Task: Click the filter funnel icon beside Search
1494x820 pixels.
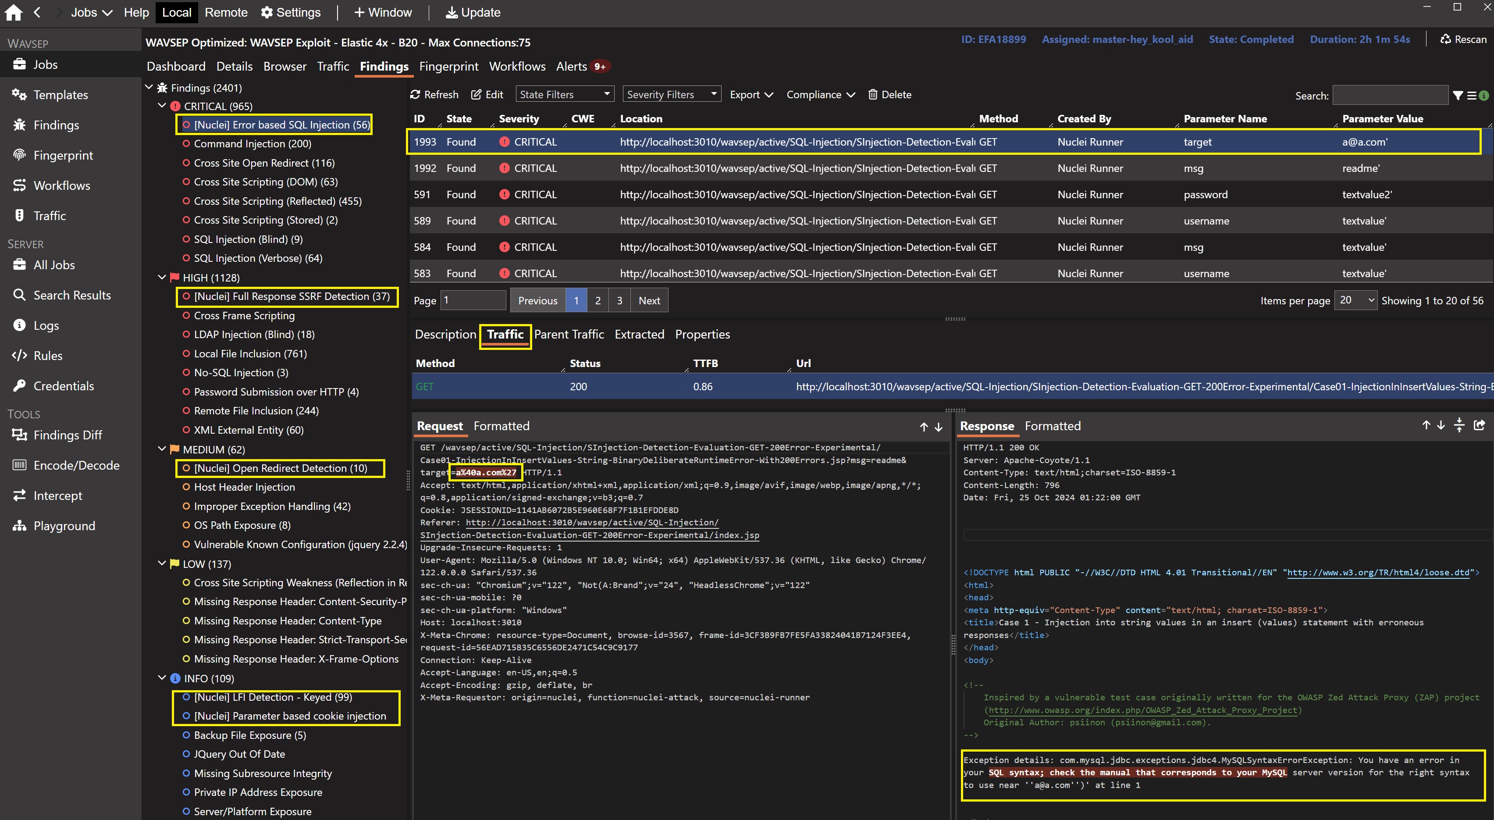Action: [1458, 96]
